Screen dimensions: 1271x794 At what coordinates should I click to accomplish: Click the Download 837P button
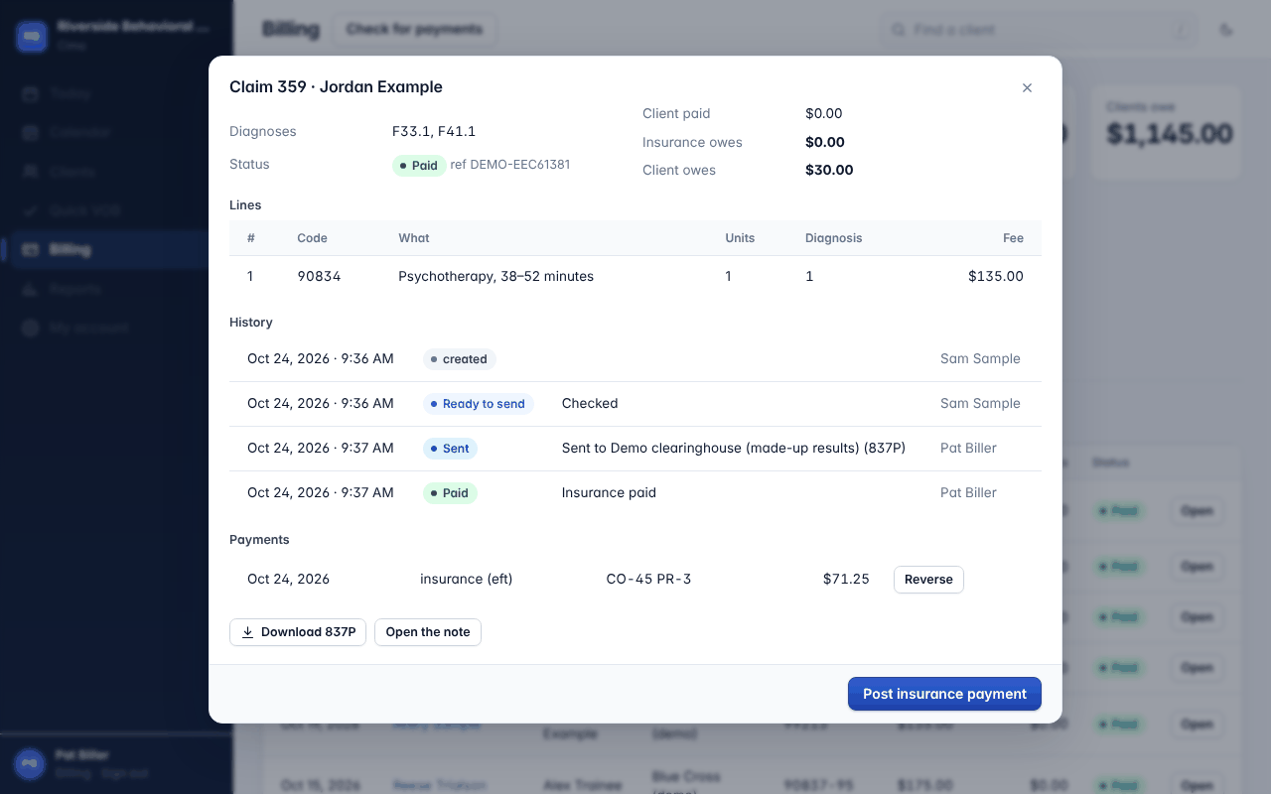pyautogui.click(x=298, y=632)
